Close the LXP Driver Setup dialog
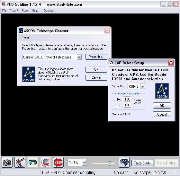The image size is (180, 176). 171,63
